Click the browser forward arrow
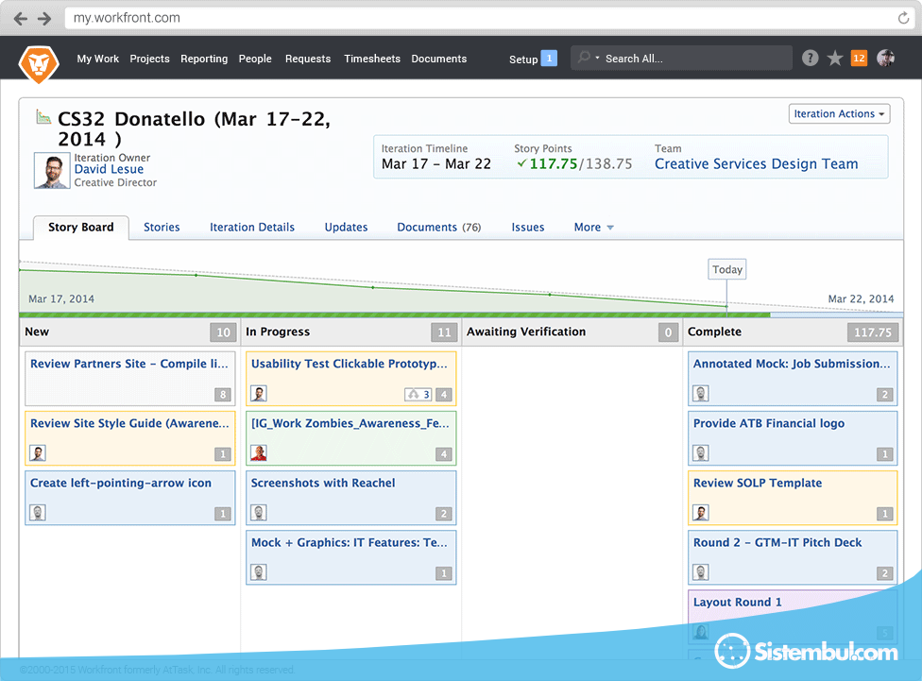 click(x=44, y=19)
